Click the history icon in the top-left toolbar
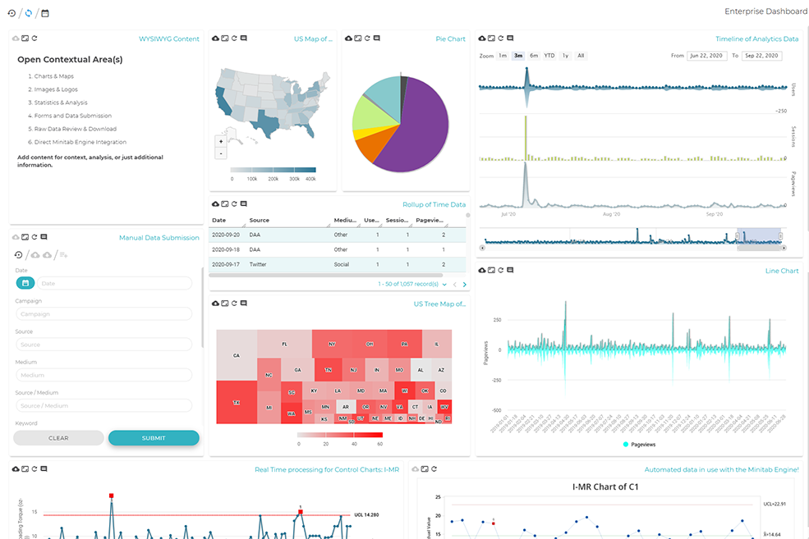The image size is (809, 539). pyautogui.click(x=11, y=13)
